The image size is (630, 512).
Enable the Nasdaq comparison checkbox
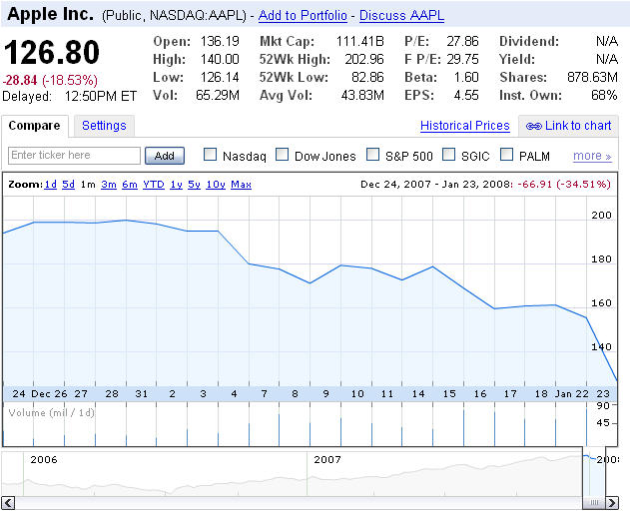(x=211, y=155)
